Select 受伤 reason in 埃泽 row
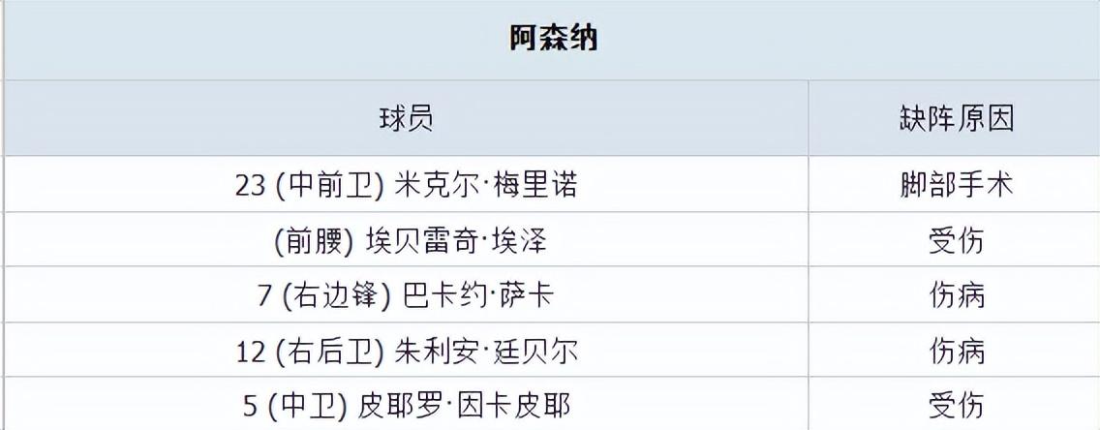This screenshot has height=430, width=1100. [x=956, y=240]
